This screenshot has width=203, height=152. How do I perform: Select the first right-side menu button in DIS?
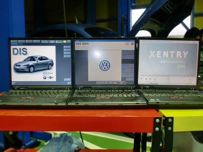tap(67, 47)
